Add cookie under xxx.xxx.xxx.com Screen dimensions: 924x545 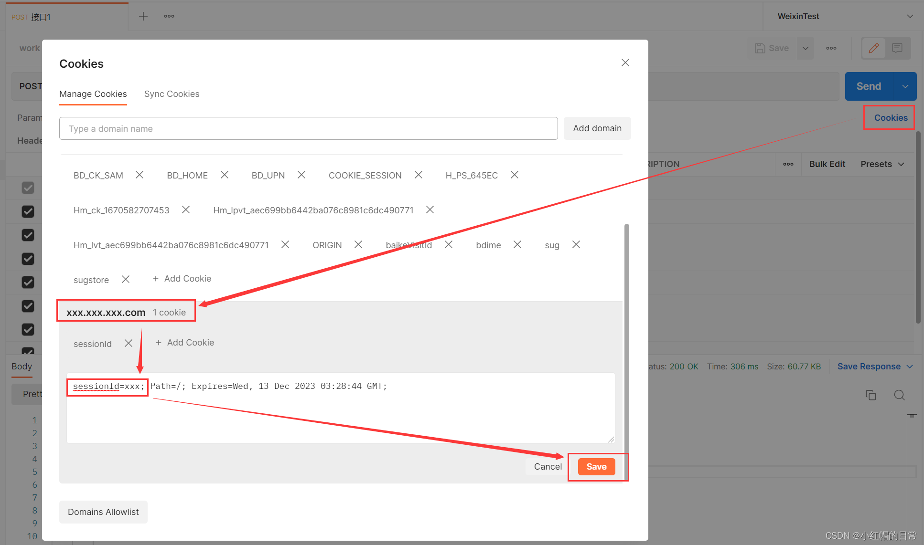[185, 343]
